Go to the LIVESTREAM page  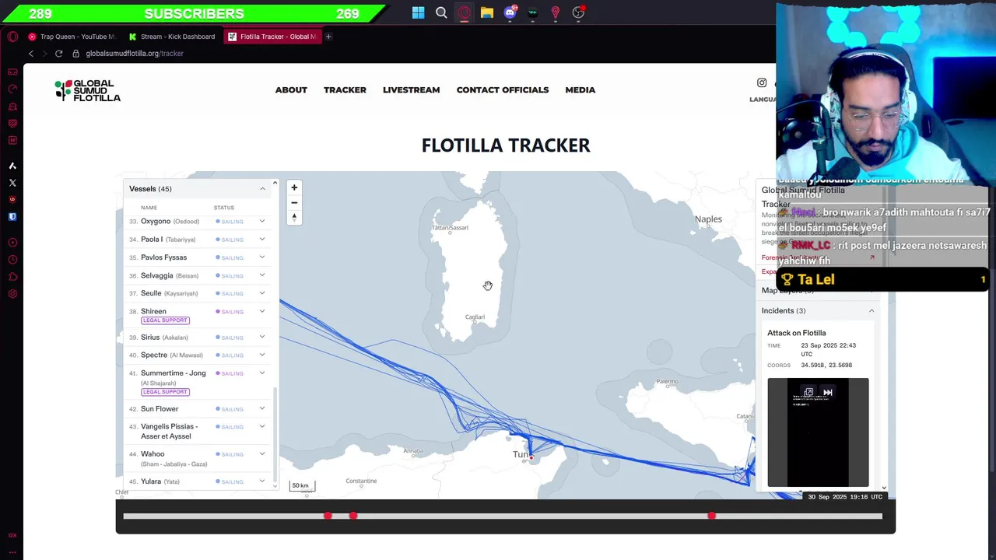411,90
